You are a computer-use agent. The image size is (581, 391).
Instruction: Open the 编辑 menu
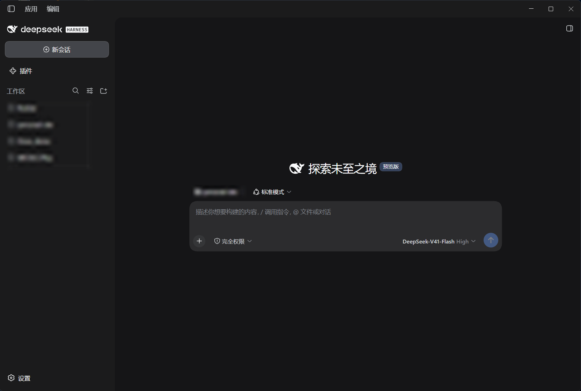pyautogui.click(x=53, y=9)
